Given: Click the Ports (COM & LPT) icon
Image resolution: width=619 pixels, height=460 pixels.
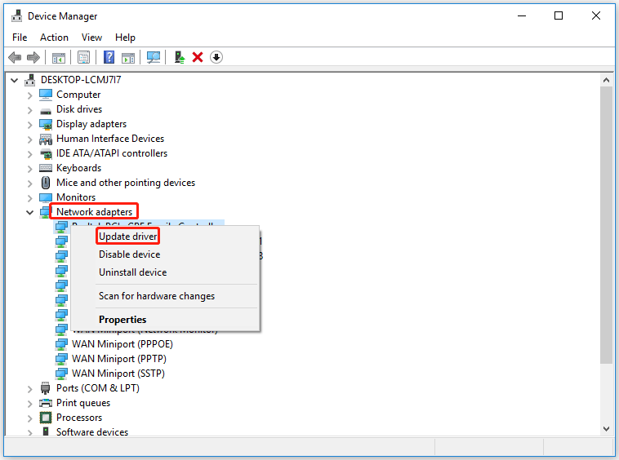Looking at the screenshot, I should coord(46,388).
